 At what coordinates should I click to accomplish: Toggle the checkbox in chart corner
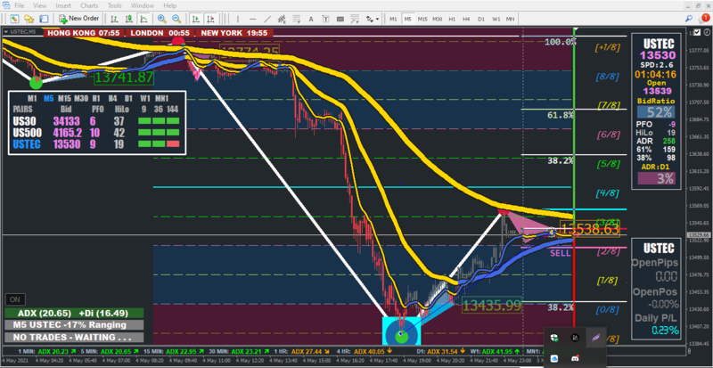(x=698, y=32)
